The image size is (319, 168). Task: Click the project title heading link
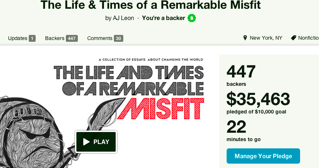pyautogui.click(x=151, y=5)
